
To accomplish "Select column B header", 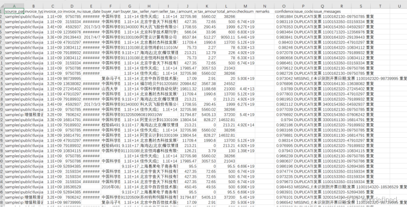I will point(34,6).
